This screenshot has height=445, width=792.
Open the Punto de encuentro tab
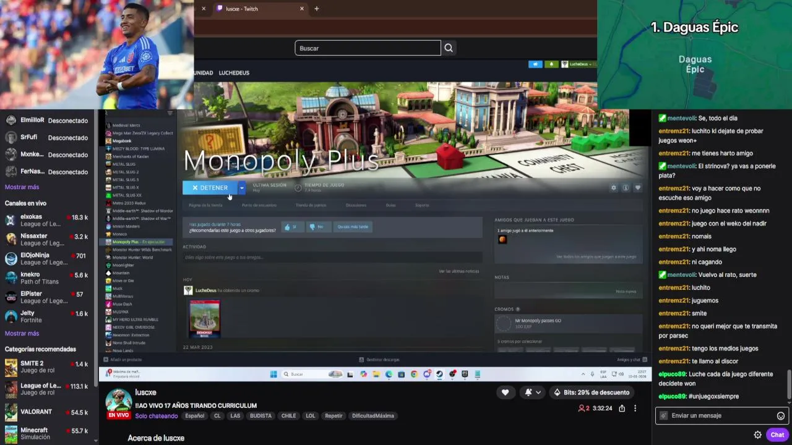(x=259, y=205)
